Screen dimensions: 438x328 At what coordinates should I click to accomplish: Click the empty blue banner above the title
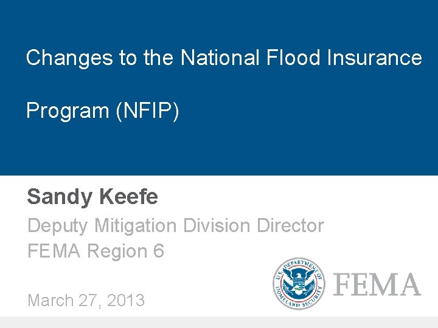pos(219,21)
